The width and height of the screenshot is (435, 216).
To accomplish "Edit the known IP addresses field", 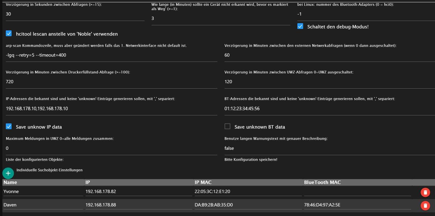I will tap(111, 109).
